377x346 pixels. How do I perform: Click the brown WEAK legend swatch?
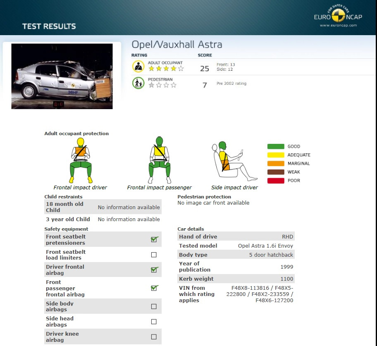click(276, 172)
